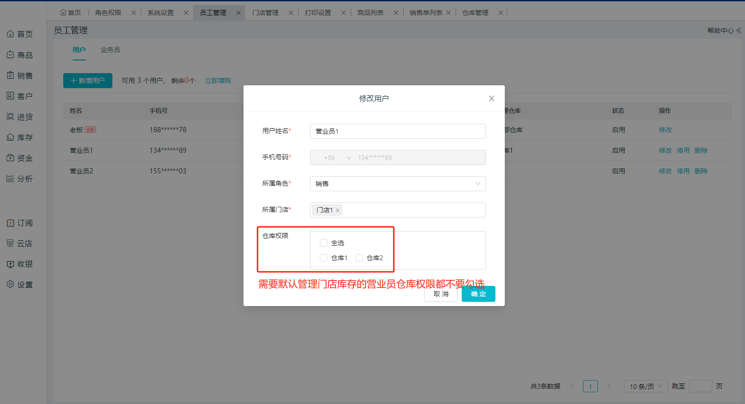Open the 帮助中心 link

721,30
